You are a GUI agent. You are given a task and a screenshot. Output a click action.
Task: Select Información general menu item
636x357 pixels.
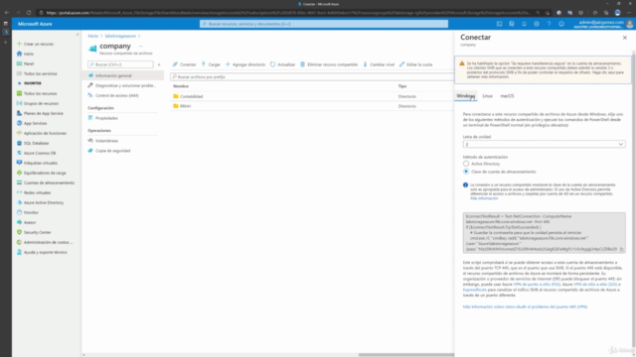[123, 75]
